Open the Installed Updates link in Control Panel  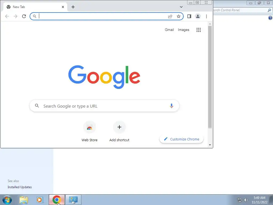pyautogui.click(x=20, y=187)
